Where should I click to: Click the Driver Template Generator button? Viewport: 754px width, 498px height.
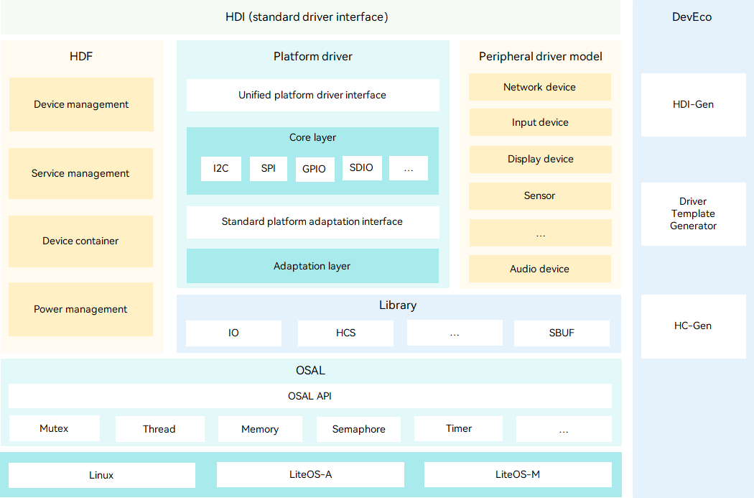point(692,213)
